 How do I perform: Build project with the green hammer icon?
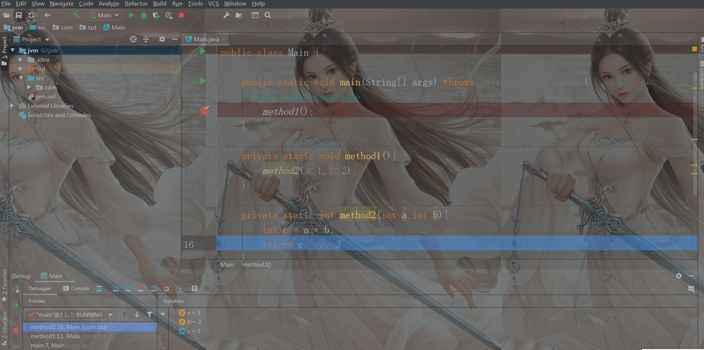(x=76, y=15)
